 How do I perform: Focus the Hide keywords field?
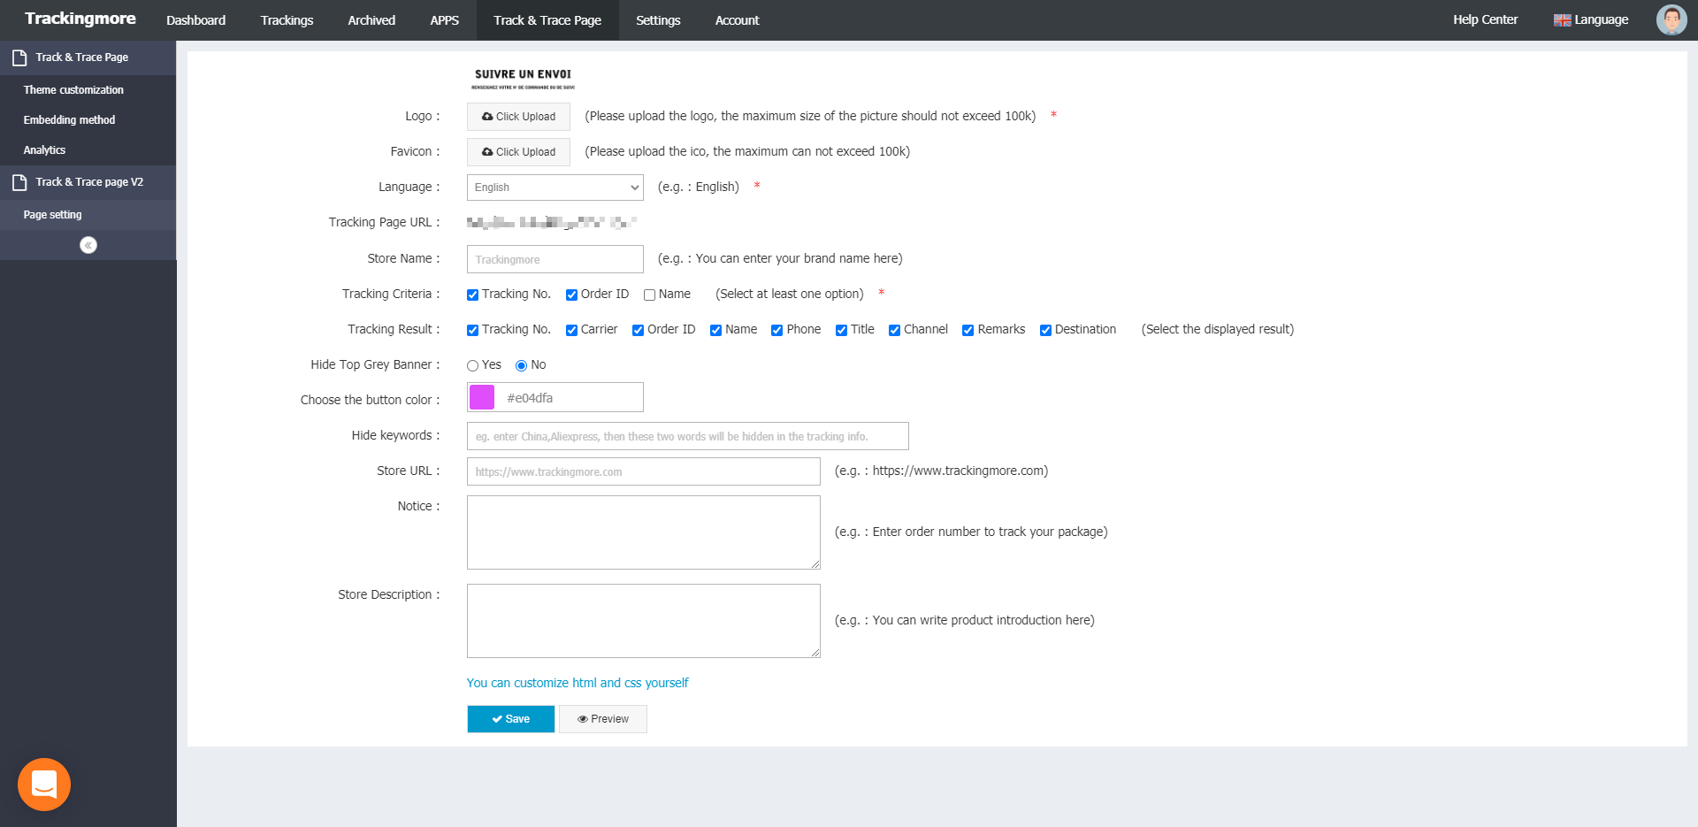[x=687, y=436]
